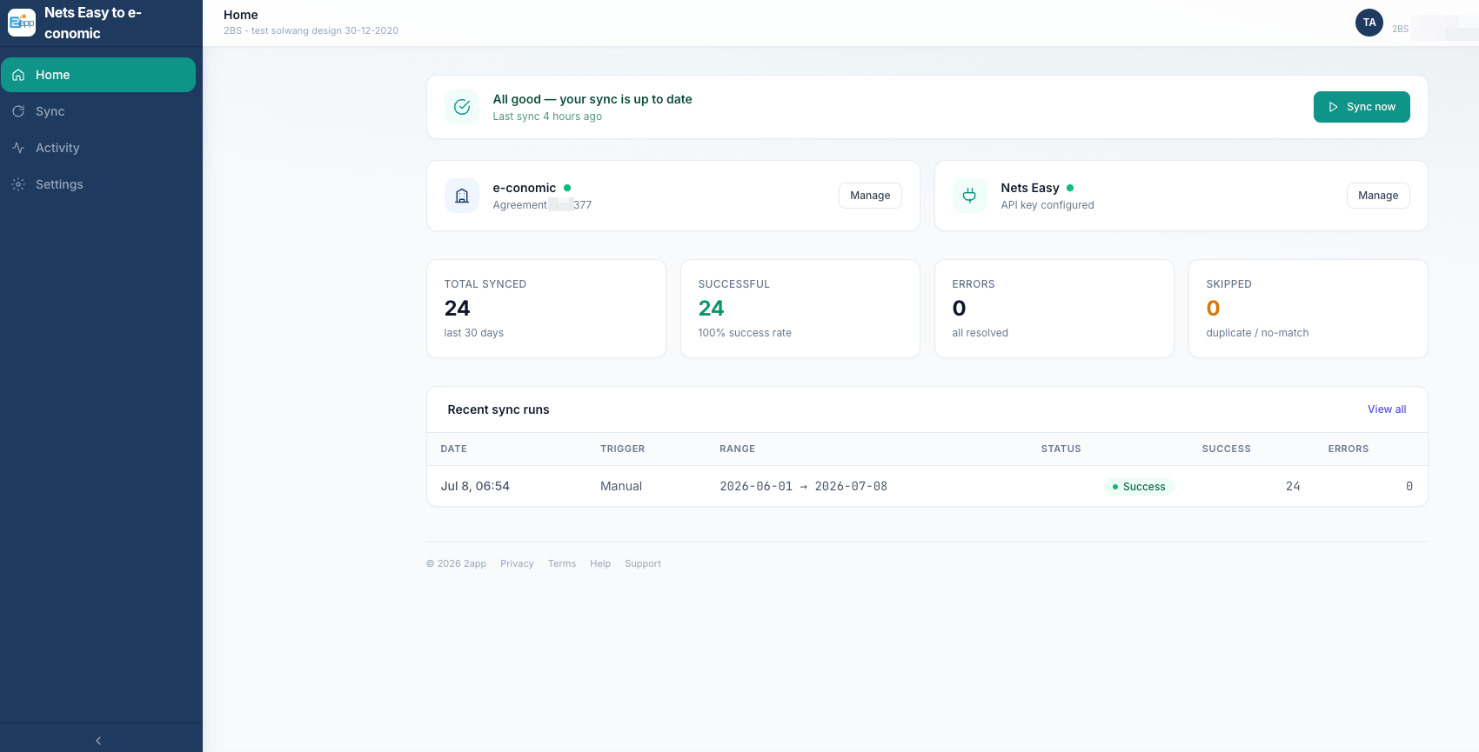View all recent sync runs

click(1387, 409)
